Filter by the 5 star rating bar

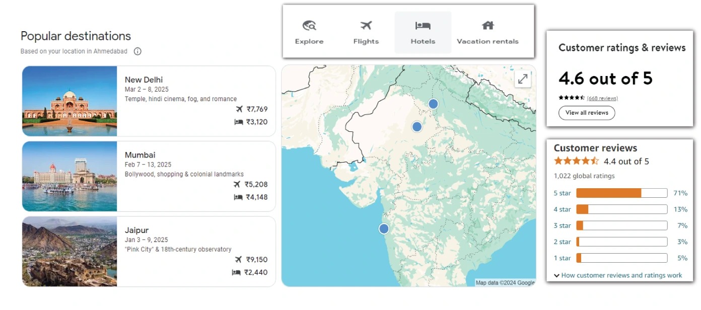coord(621,193)
